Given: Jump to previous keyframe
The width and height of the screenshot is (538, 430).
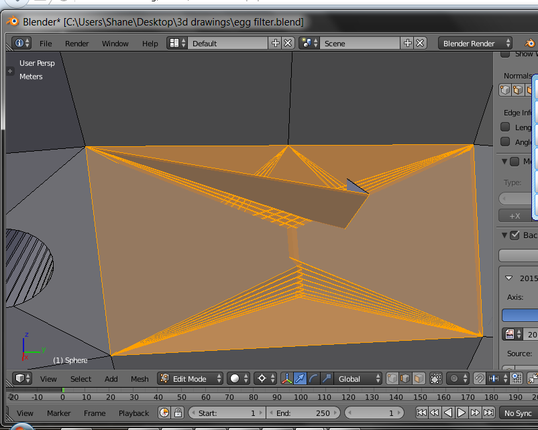Looking at the screenshot, I should (x=435, y=413).
